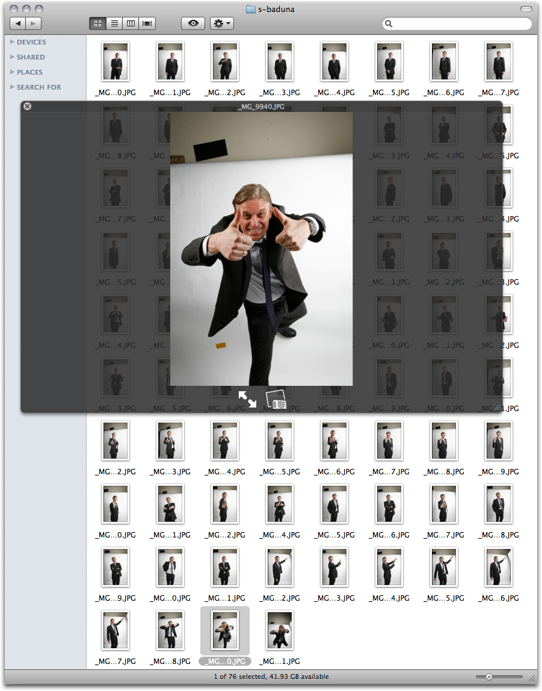The height and width of the screenshot is (691, 542).
Task: Close the Quick Look preview panel
Action: pos(27,107)
